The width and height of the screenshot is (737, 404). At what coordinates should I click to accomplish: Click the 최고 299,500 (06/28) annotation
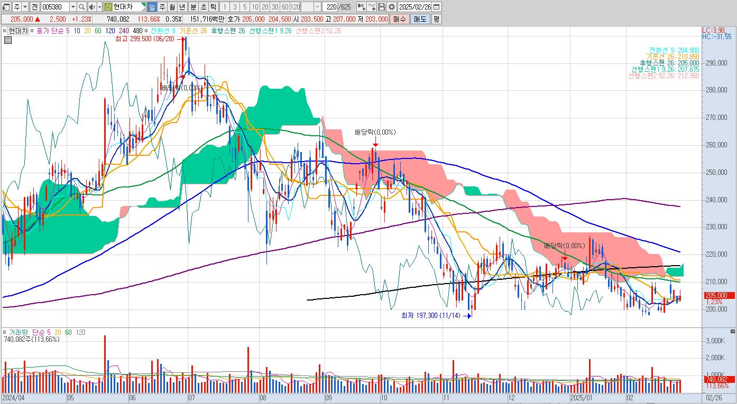[144, 38]
